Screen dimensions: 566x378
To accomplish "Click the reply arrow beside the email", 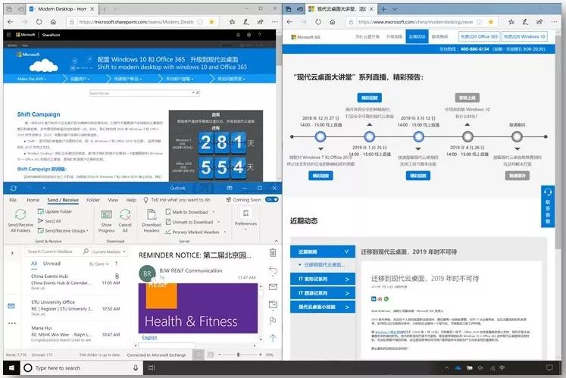I will (273, 270).
